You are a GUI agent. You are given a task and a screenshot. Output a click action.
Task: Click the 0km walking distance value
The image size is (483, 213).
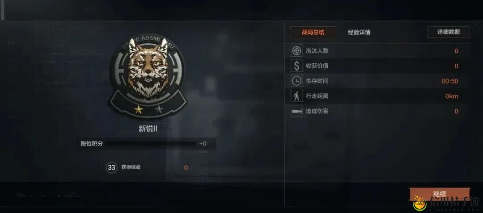[x=452, y=96]
